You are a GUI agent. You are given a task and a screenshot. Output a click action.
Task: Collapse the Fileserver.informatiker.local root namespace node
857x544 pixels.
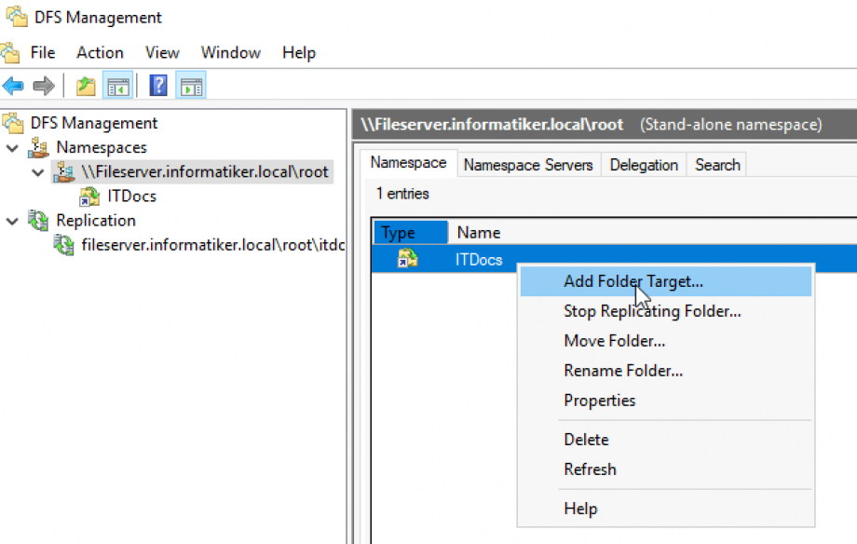35,172
